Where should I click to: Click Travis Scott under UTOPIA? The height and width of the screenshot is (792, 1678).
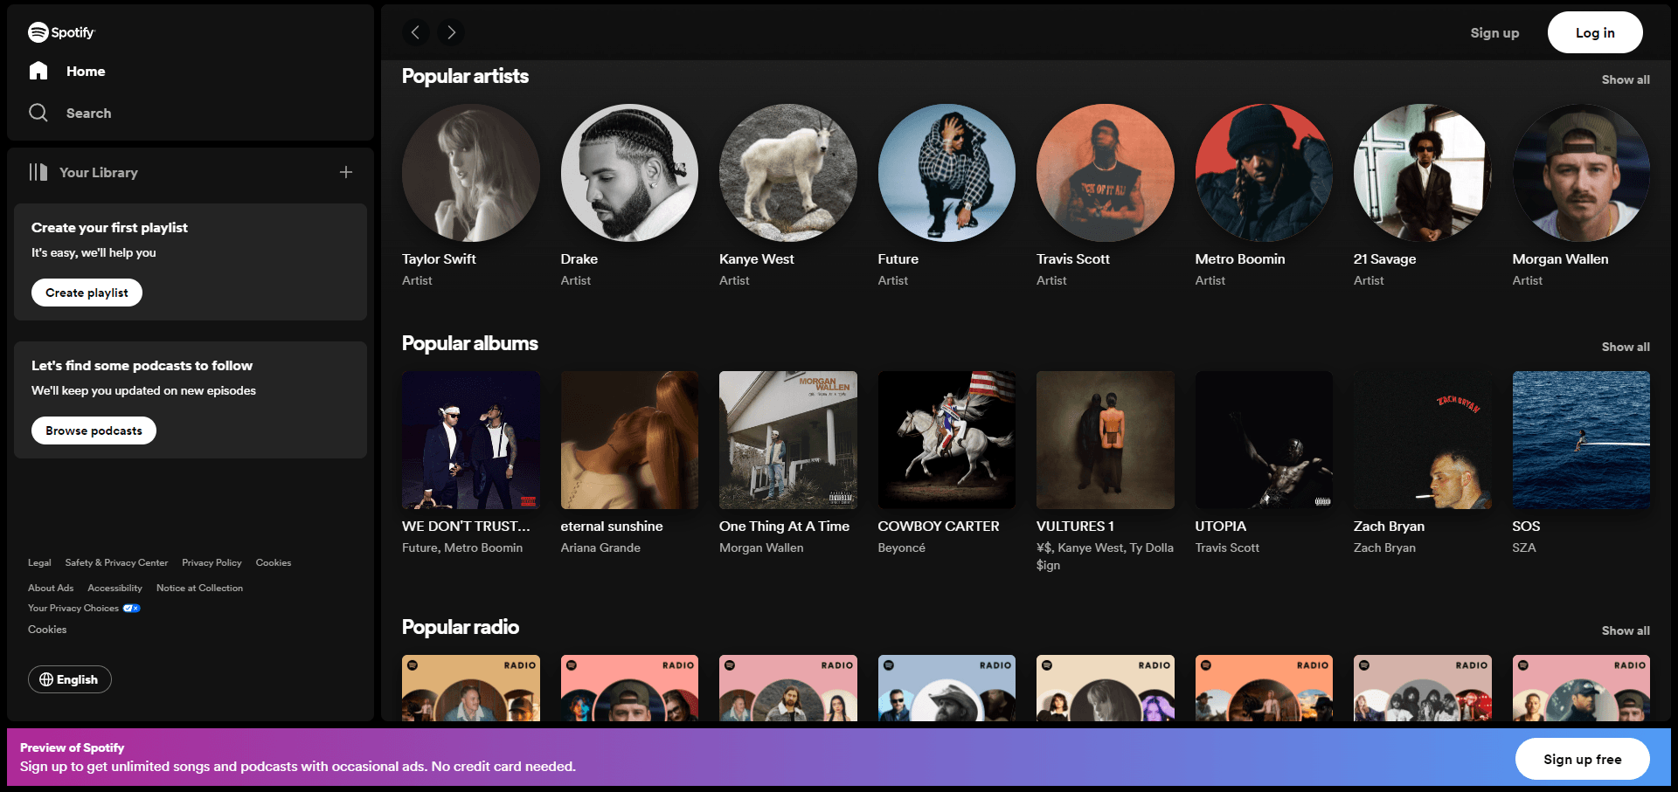coord(1227,548)
